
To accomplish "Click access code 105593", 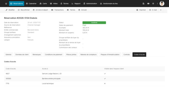I will coord(8,79).
